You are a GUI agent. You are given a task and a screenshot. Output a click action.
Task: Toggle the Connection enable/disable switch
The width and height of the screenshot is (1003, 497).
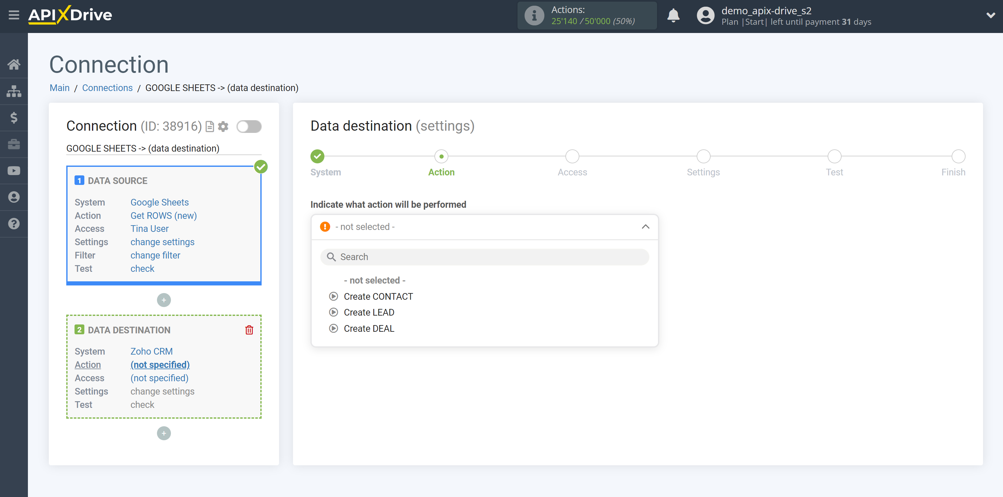coord(250,127)
